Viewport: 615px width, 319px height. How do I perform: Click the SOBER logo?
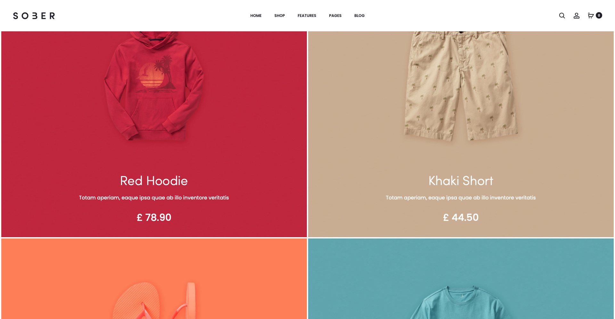[34, 16]
